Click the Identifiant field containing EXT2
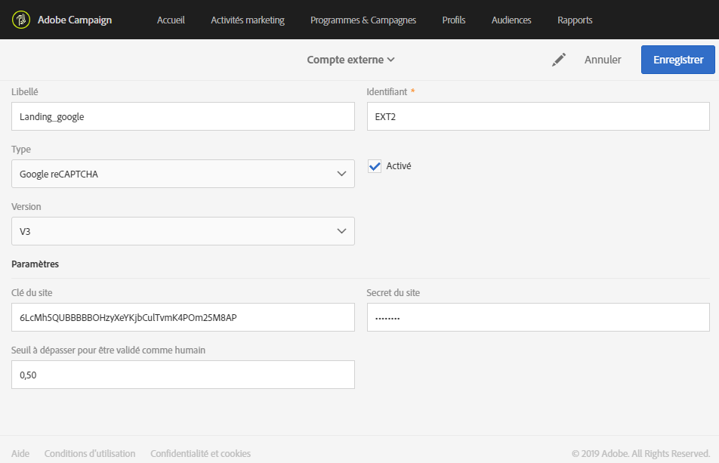719x463 pixels. [x=538, y=116]
